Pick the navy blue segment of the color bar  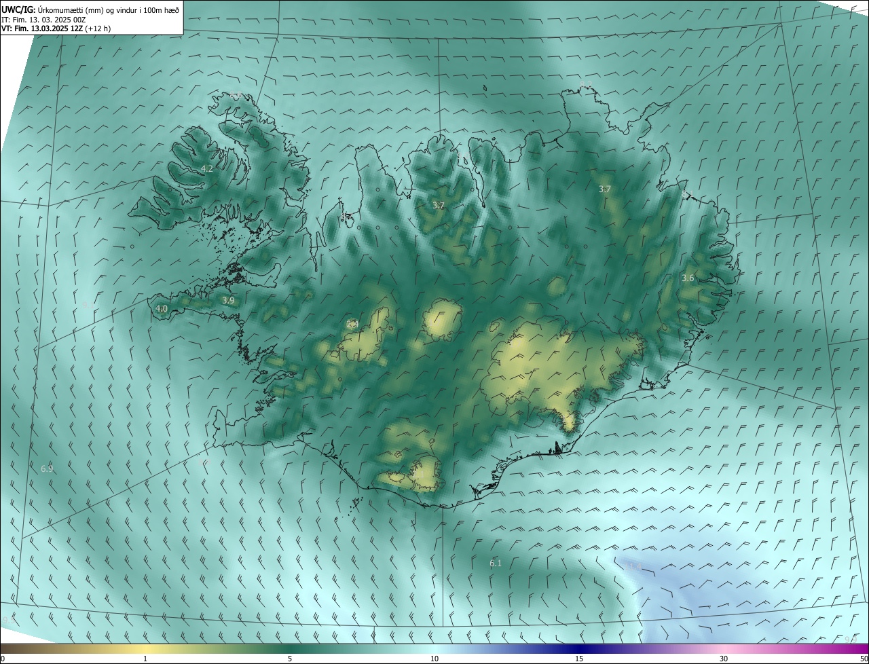click(580, 648)
